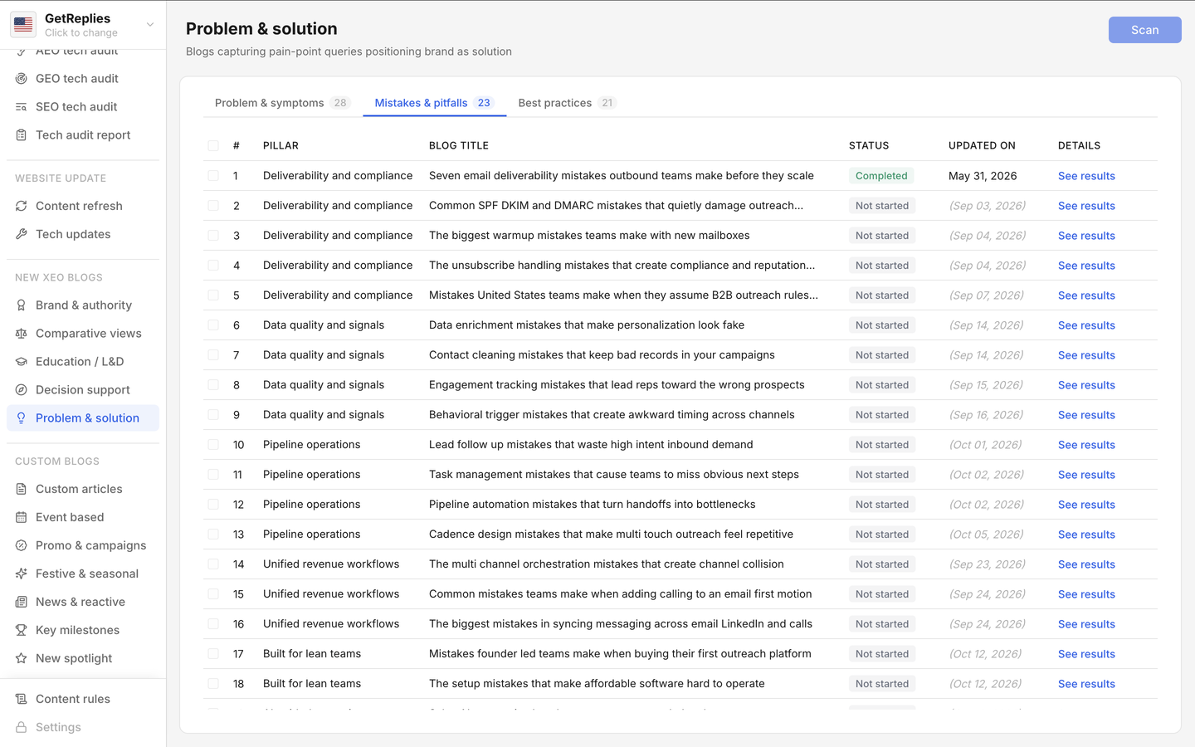This screenshot has height=747, width=1195.
Task: Click blog title Engagement tracking mistakes
Action: (x=617, y=385)
